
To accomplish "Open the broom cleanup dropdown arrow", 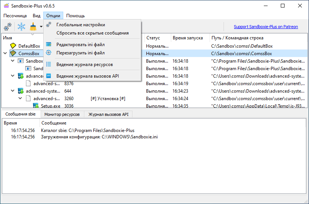I will click(x=41, y=27).
